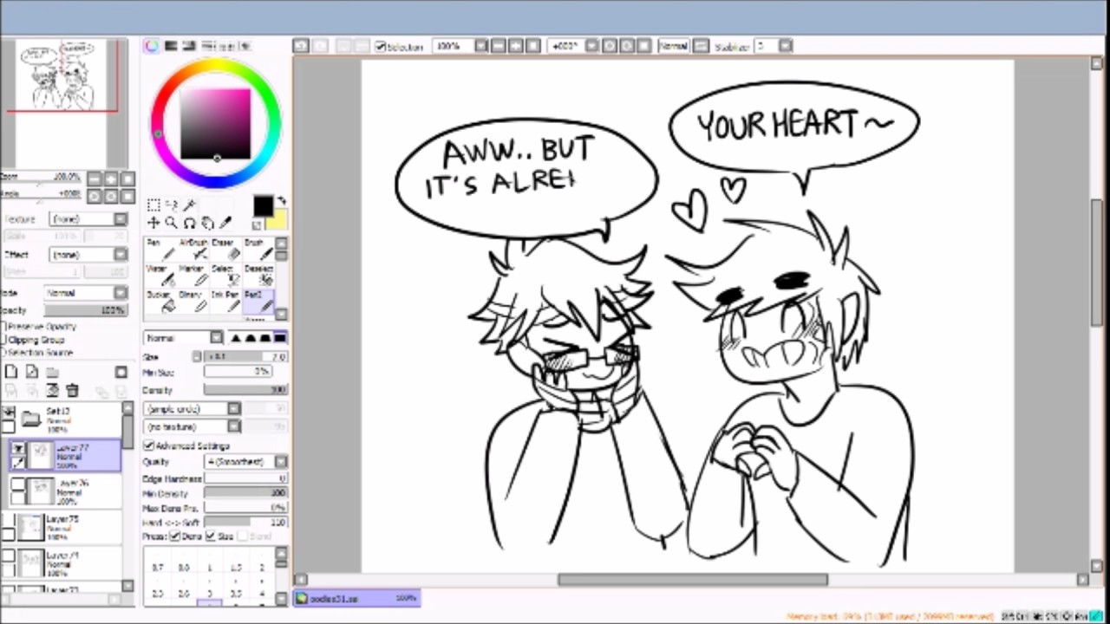Image resolution: width=1110 pixels, height=624 pixels.
Task: Open the no texture brush dropdown
Action: [x=193, y=426]
